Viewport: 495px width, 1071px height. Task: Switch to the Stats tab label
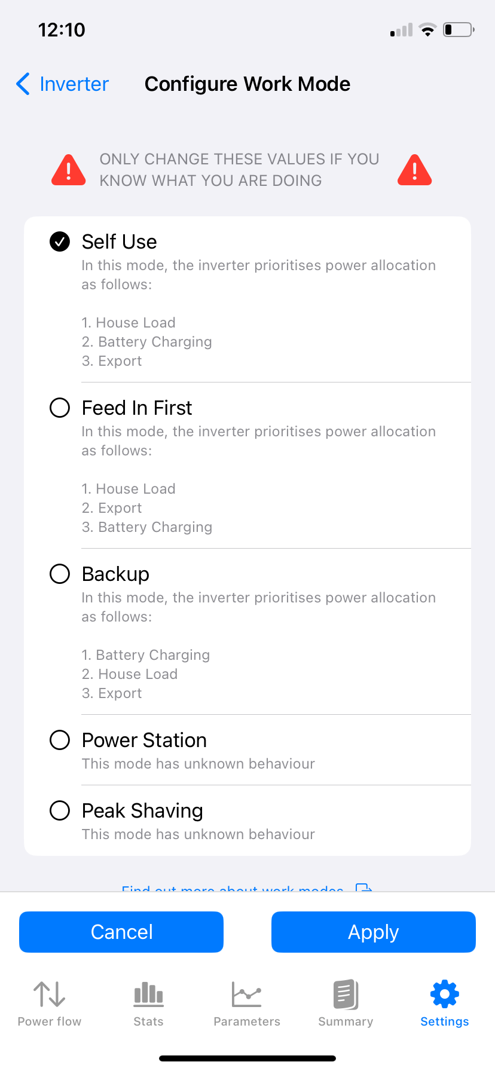tap(148, 1021)
